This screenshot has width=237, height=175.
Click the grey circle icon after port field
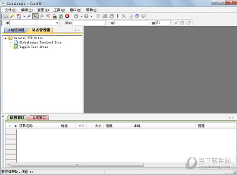tap(182, 23)
